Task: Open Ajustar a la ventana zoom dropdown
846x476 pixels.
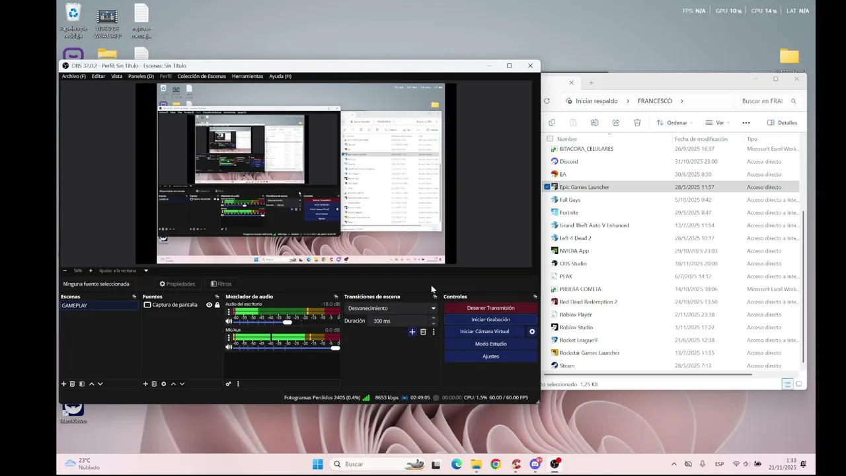Action: point(124,270)
